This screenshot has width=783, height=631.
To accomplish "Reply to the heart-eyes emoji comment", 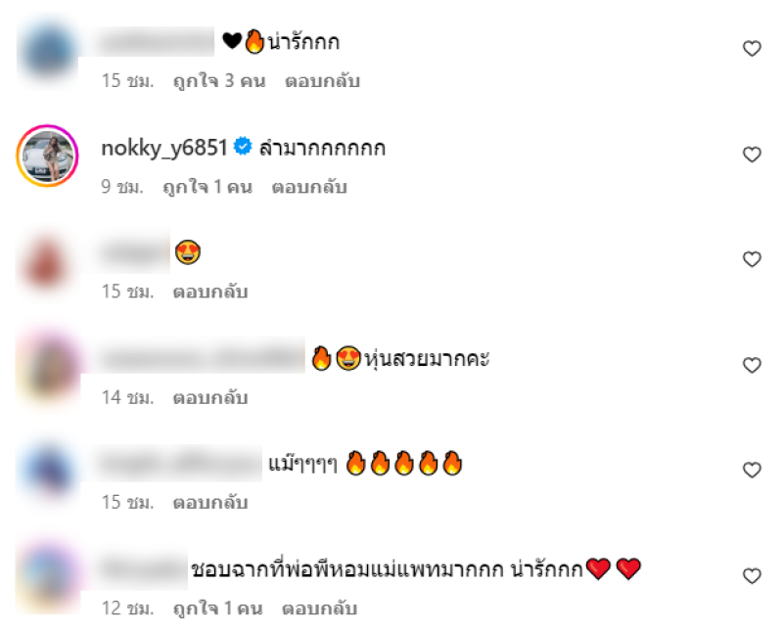I will tap(210, 292).
